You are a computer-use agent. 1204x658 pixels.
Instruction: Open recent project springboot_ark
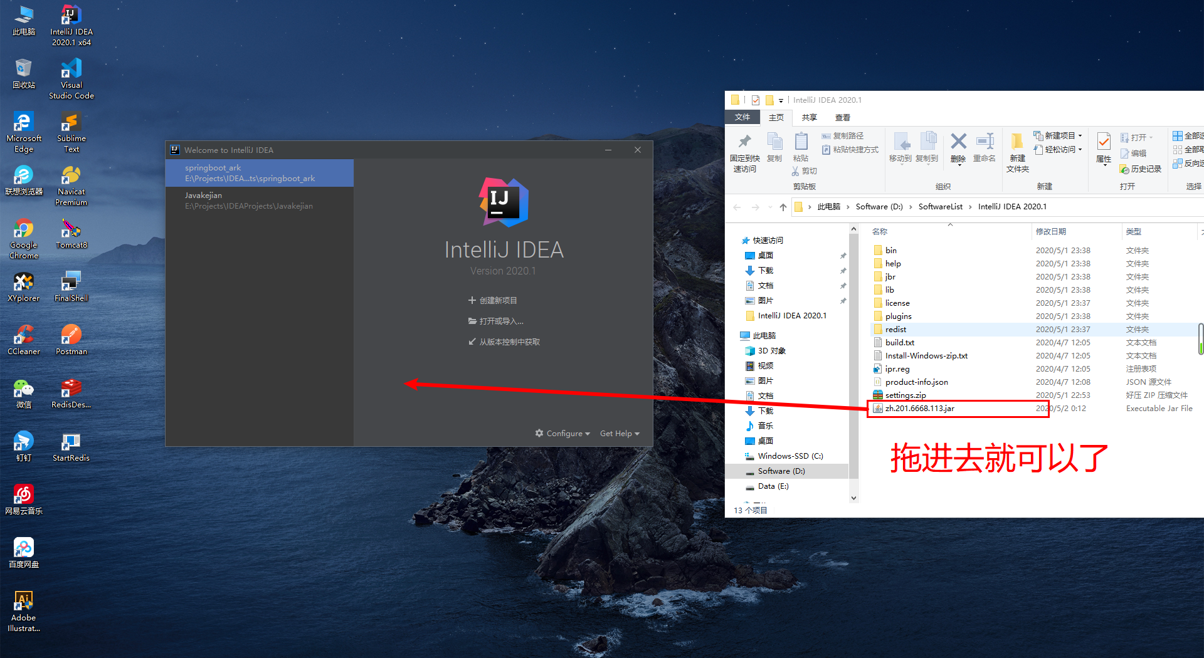[260, 173]
